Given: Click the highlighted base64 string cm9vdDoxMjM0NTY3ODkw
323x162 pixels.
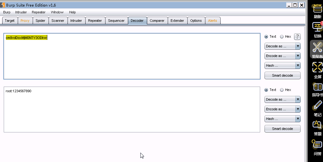Looking at the screenshot, I should pos(26,38).
